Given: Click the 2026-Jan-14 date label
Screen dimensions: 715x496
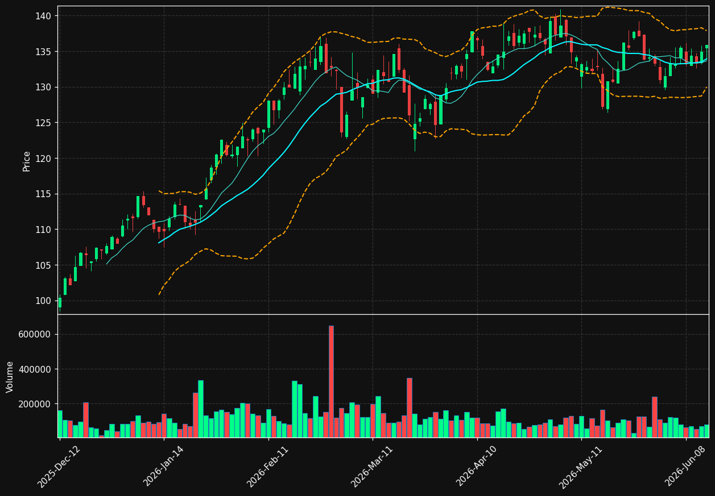Looking at the screenshot, I should (164, 466).
